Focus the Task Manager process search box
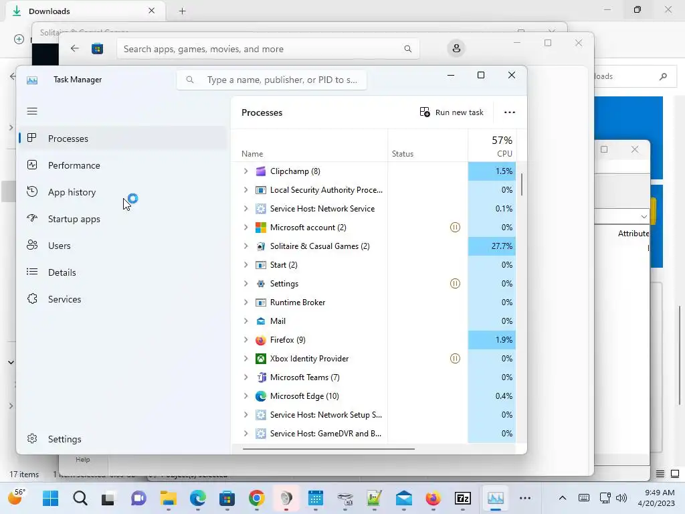 pos(272,80)
